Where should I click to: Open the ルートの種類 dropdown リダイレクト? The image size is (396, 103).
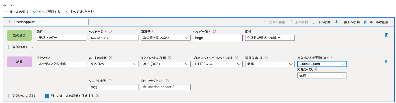click(113, 64)
